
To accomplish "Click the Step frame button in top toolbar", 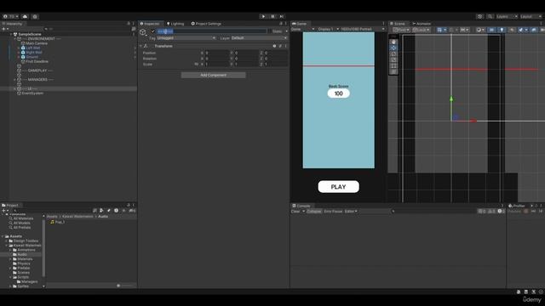I will pyautogui.click(x=282, y=16).
